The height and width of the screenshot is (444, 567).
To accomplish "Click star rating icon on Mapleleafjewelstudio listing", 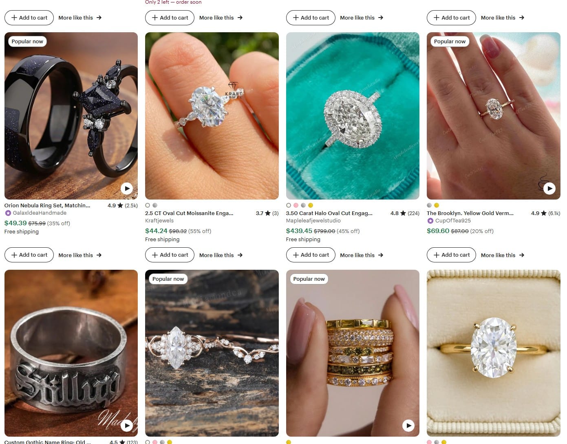I will 402,213.
